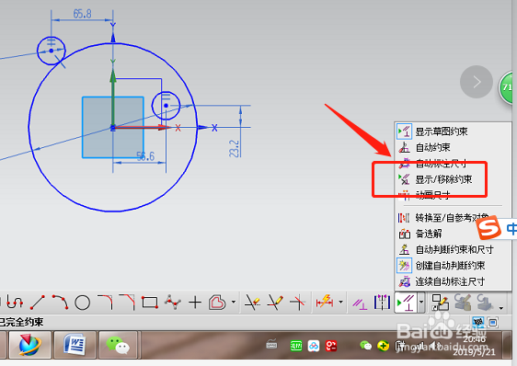This screenshot has width=517, height=366.
Task: Open the NX application in taskbar
Action: (x=30, y=345)
